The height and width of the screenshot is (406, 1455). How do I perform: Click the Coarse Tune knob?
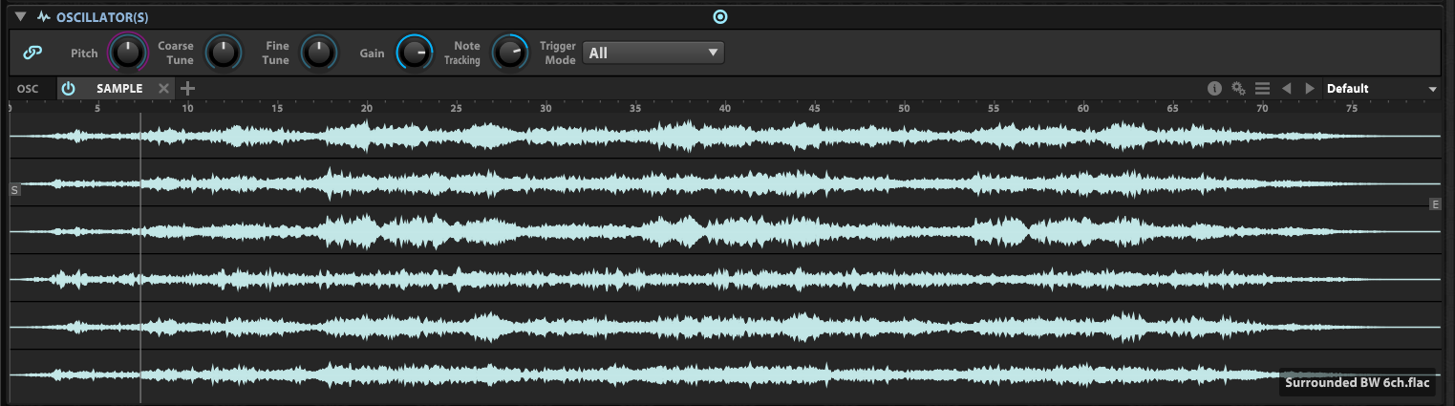point(224,53)
